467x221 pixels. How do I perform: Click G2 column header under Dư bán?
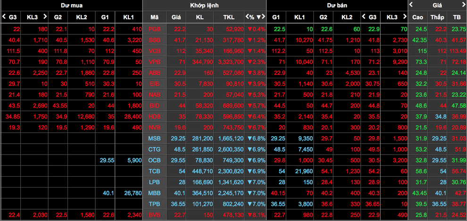pos(323,17)
